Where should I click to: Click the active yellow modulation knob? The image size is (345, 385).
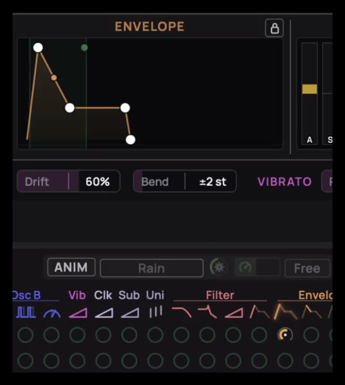pos(285,335)
